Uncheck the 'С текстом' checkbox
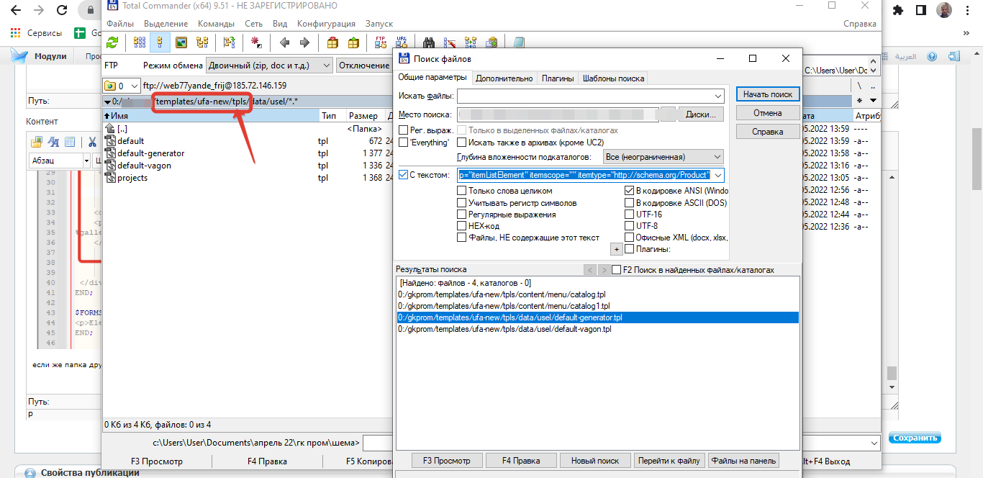Screen dimensions: 983x478 point(404,174)
